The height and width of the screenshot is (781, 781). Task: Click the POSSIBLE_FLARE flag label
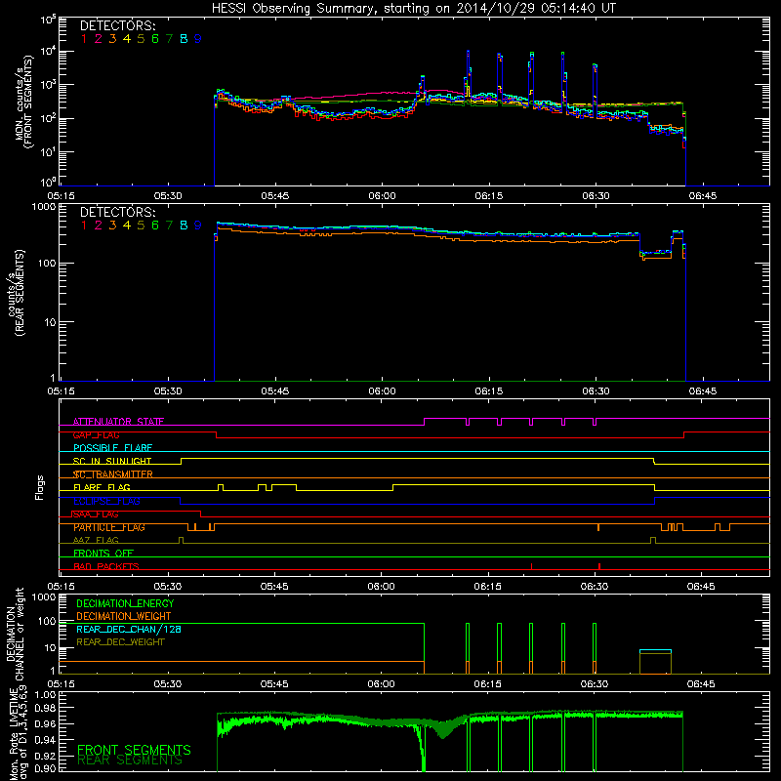pyautogui.click(x=112, y=448)
